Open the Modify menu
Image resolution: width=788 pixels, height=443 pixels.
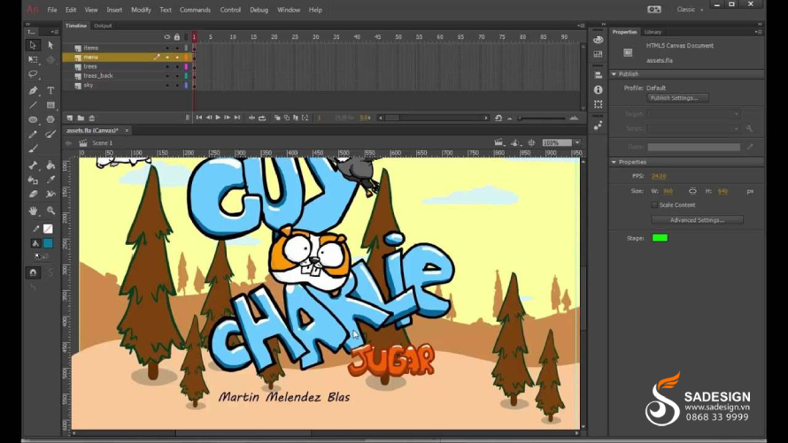point(141,10)
